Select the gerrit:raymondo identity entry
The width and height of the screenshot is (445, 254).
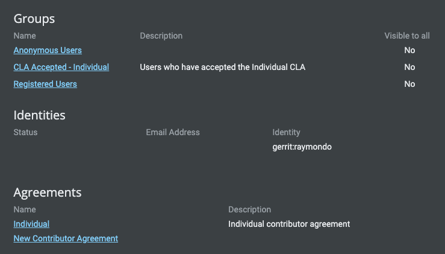(x=302, y=147)
